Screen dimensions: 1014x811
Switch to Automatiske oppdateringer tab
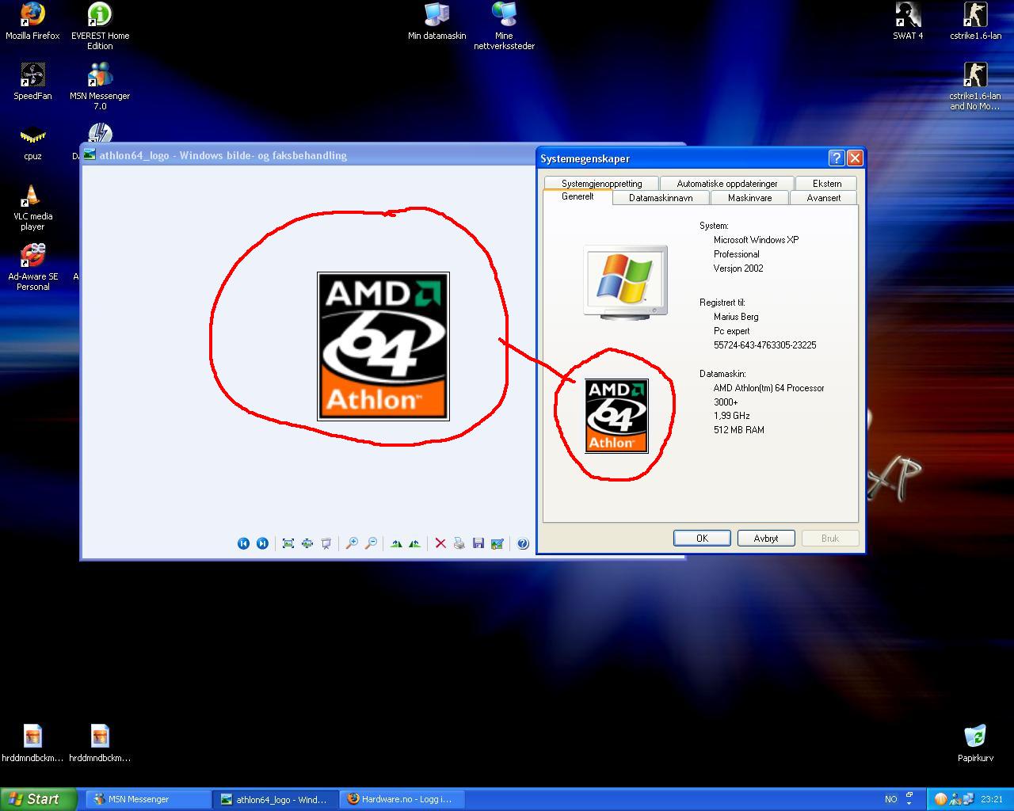(x=726, y=183)
